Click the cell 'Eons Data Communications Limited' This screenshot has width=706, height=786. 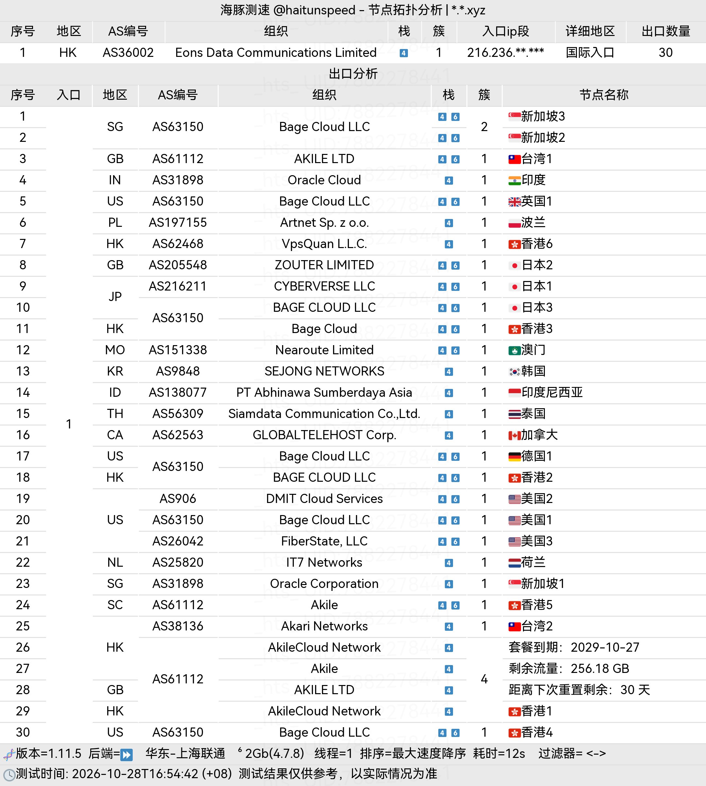[x=276, y=53]
